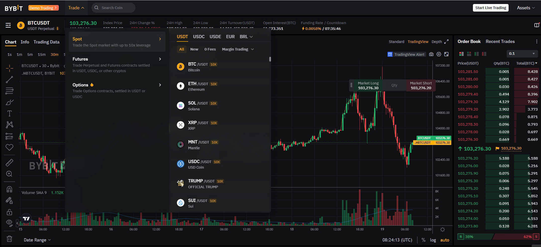Image resolution: width=541 pixels, height=247 pixels.
Task: Switch to the USDC quote tab
Action: coord(199,37)
